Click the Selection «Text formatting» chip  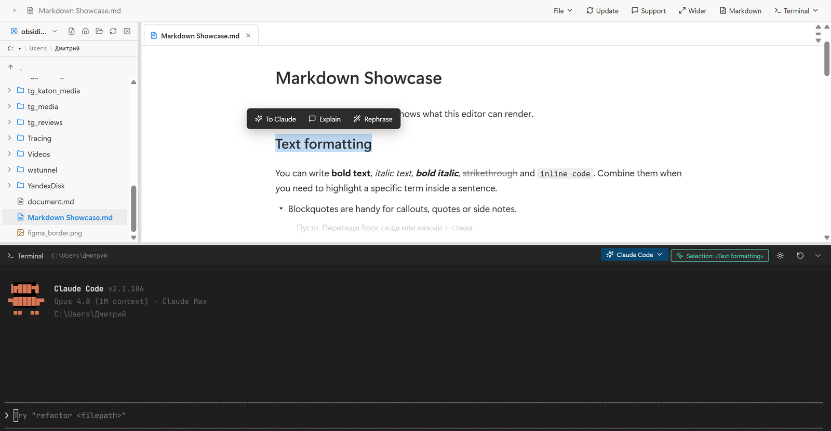(x=720, y=256)
